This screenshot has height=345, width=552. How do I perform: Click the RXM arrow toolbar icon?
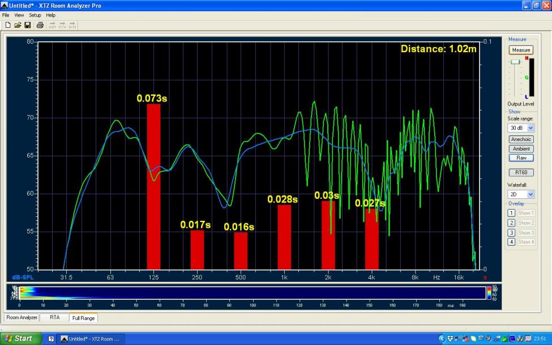[53, 25]
